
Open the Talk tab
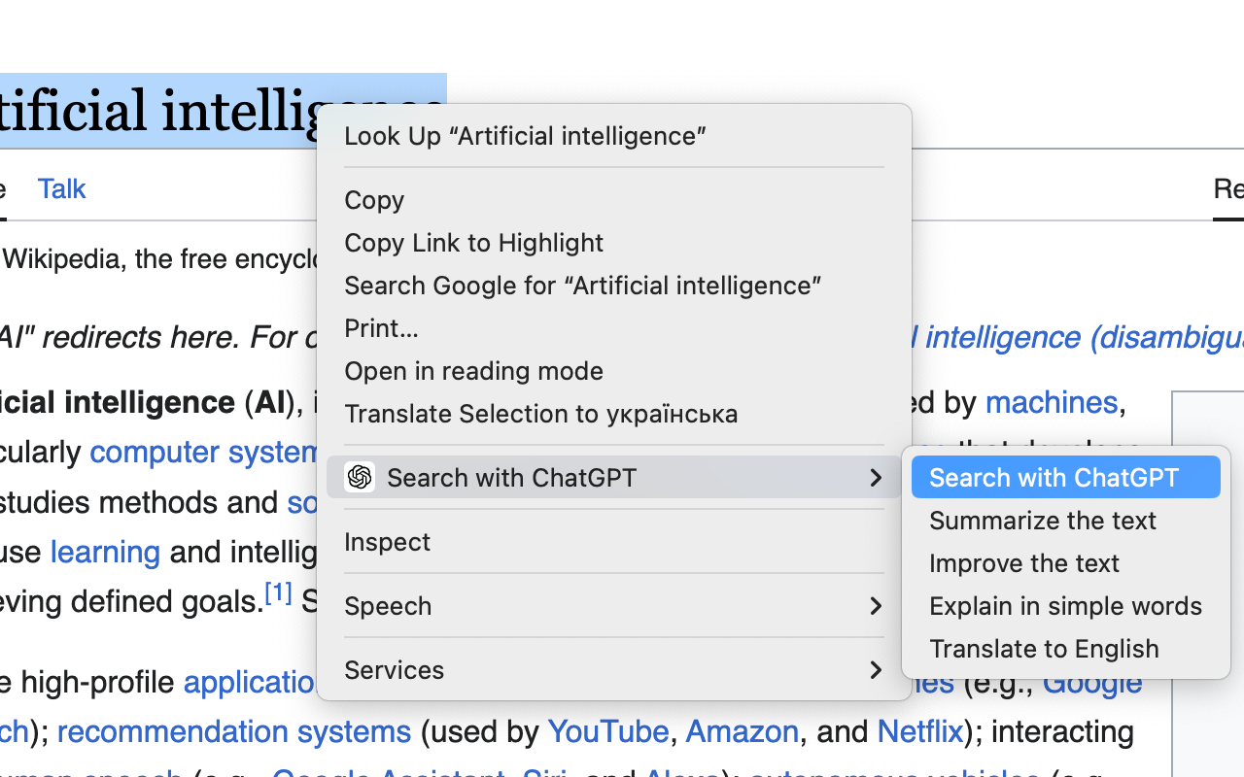62,188
